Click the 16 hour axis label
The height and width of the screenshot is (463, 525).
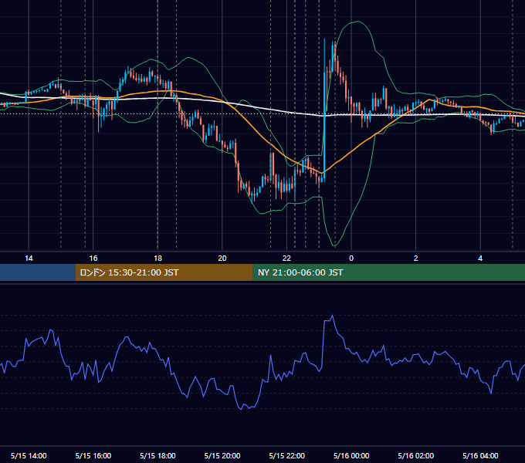[x=93, y=259]
